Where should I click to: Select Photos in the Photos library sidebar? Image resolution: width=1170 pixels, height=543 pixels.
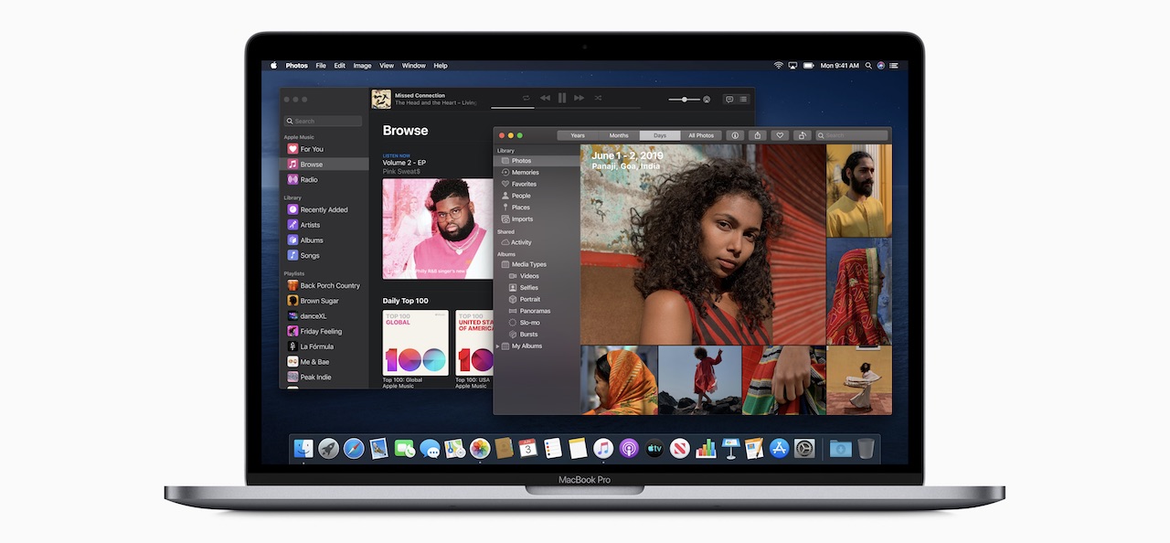(x=537, y=161)
